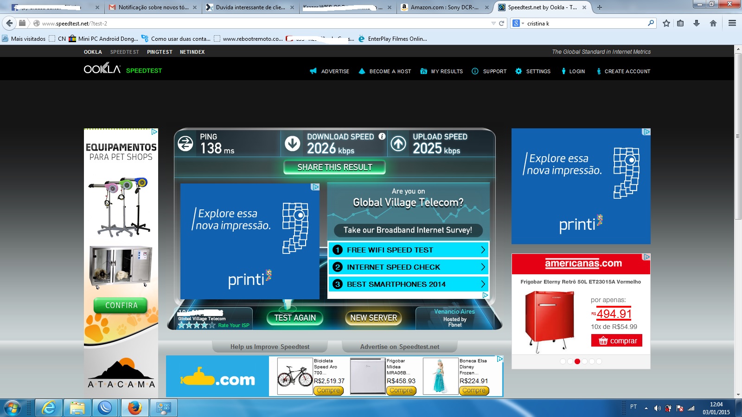Click the info icon beside Support
The width and height of the screenshot is (742, 417).
pos(475,71)
